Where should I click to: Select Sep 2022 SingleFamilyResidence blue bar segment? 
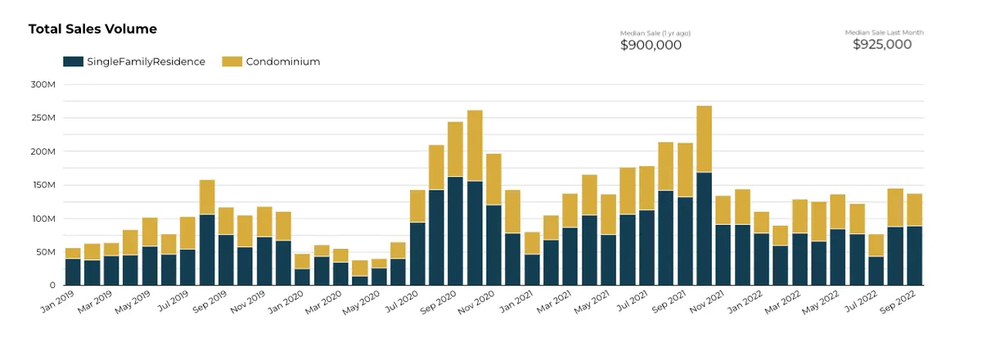(915, 255)
